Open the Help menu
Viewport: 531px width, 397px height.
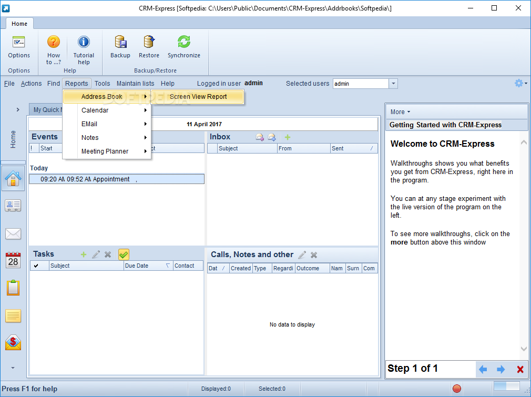tap(168, 83)
